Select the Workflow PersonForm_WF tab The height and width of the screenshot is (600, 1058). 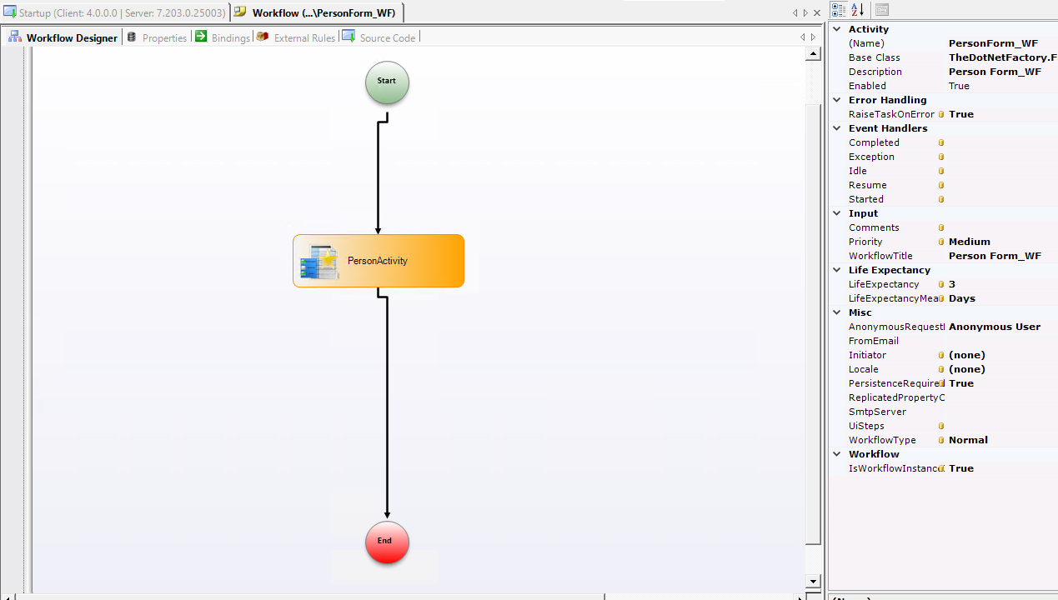318,12
